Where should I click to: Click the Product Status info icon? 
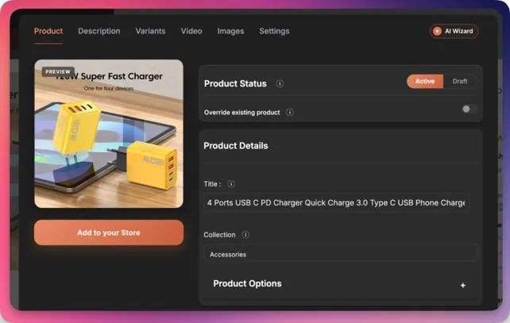point(280,83)
